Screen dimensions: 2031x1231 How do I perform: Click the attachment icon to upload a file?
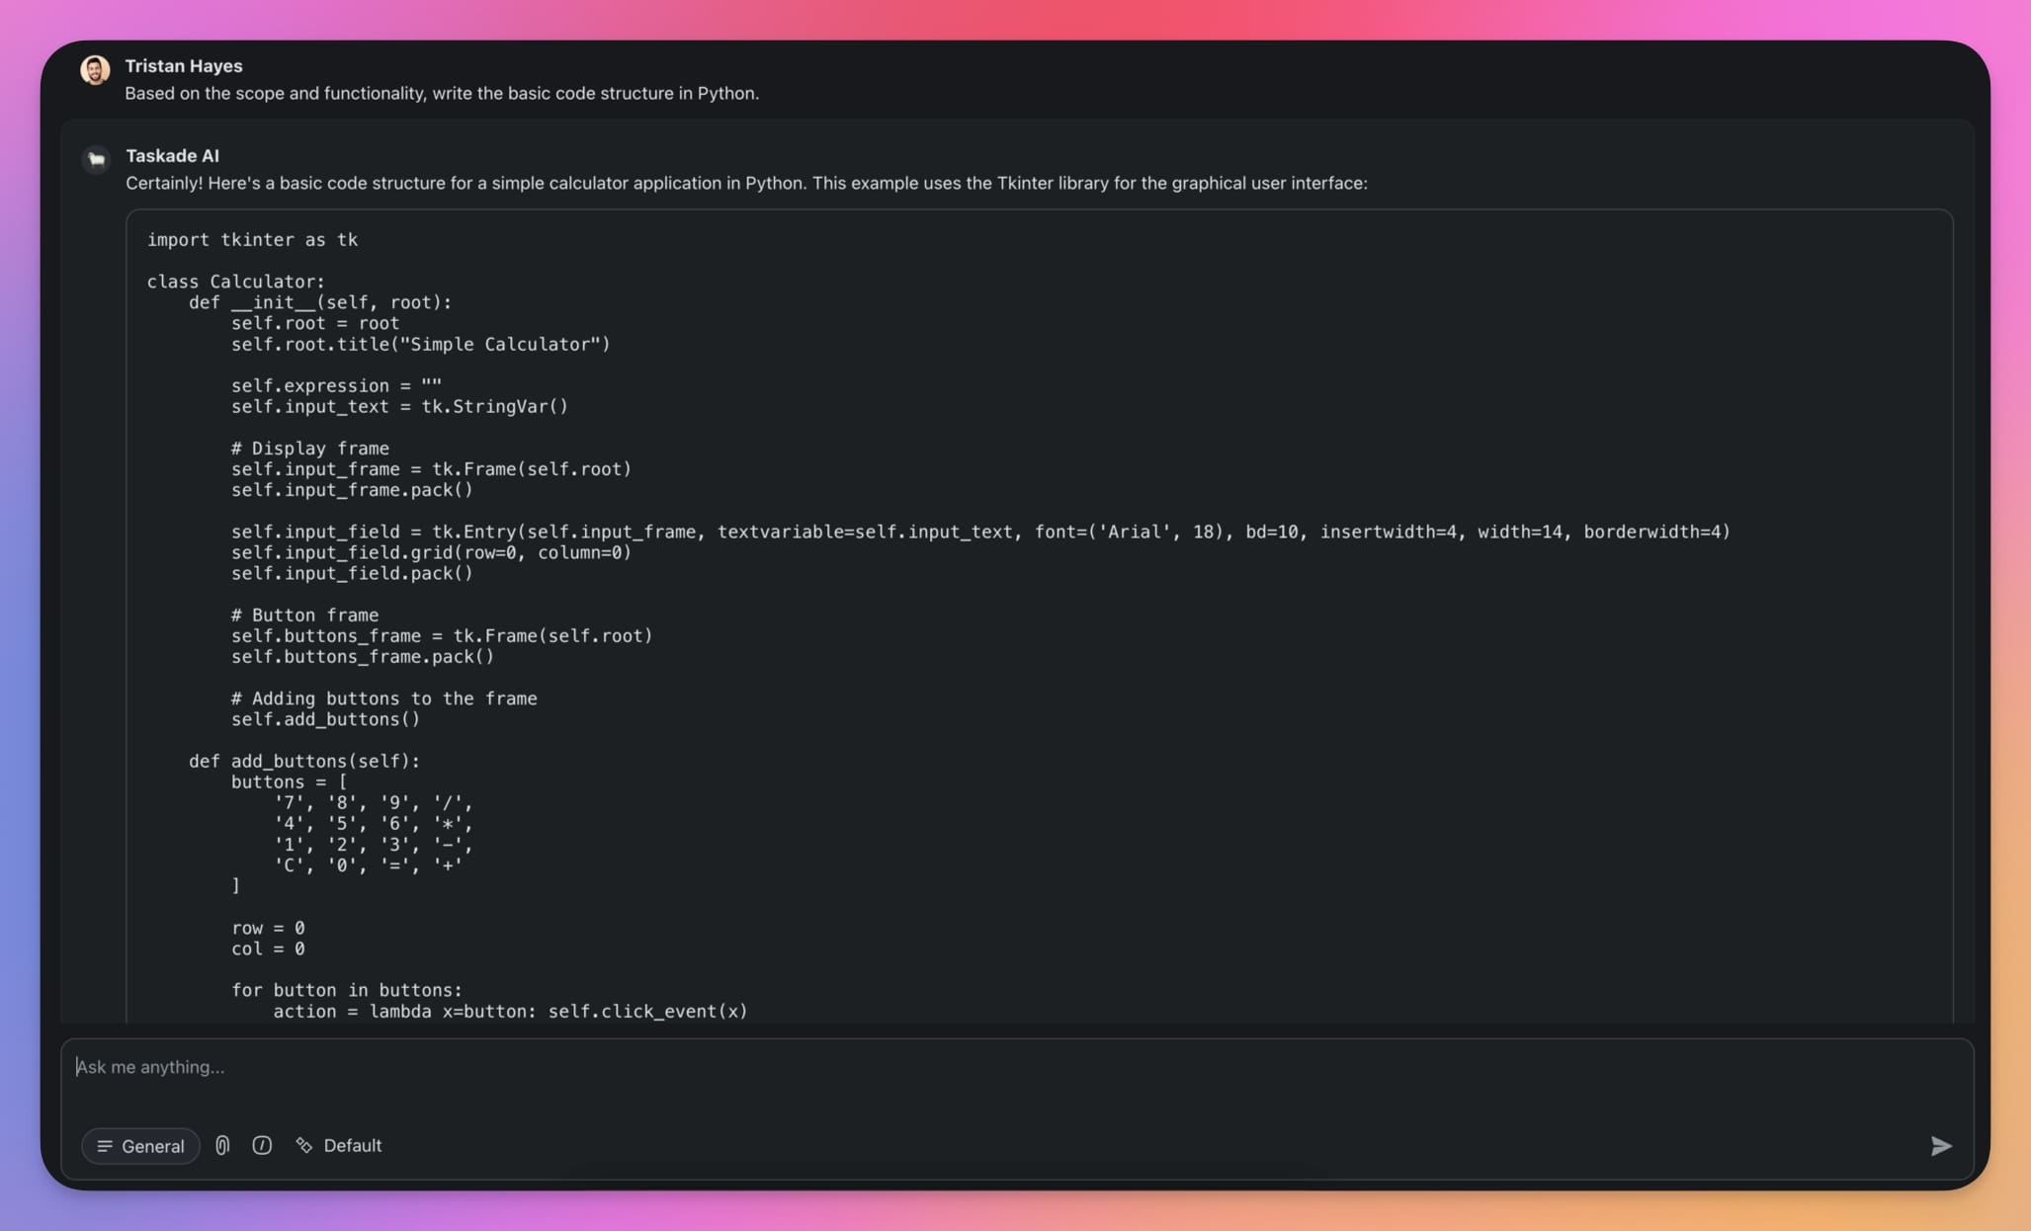pos(221,1146)
